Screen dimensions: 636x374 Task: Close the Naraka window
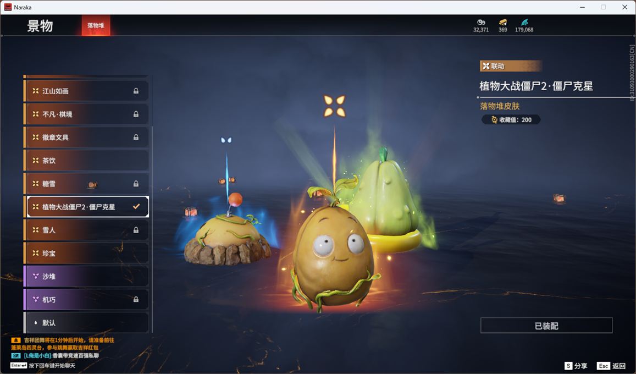click(624, 7)
